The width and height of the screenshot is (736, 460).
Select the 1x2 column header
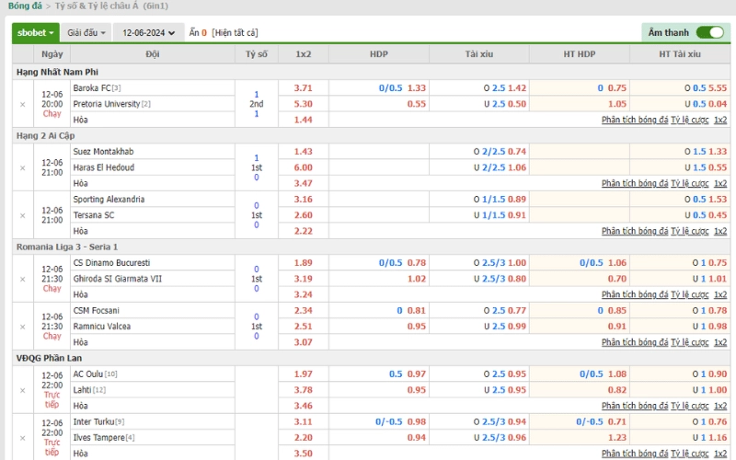(x=304, y=54)
